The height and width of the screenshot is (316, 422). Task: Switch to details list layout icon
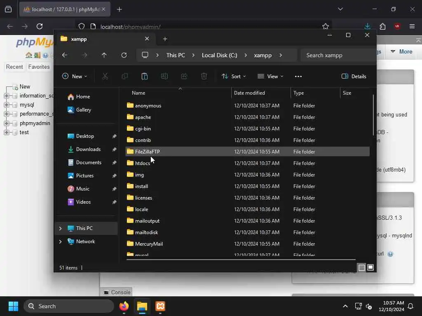pos(361,267)
